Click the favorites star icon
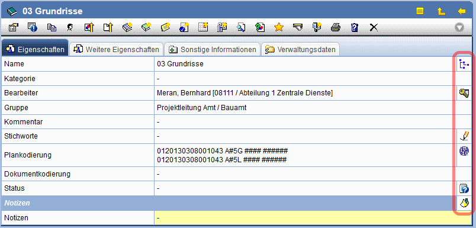476x228 pixels. coord(278,28)
